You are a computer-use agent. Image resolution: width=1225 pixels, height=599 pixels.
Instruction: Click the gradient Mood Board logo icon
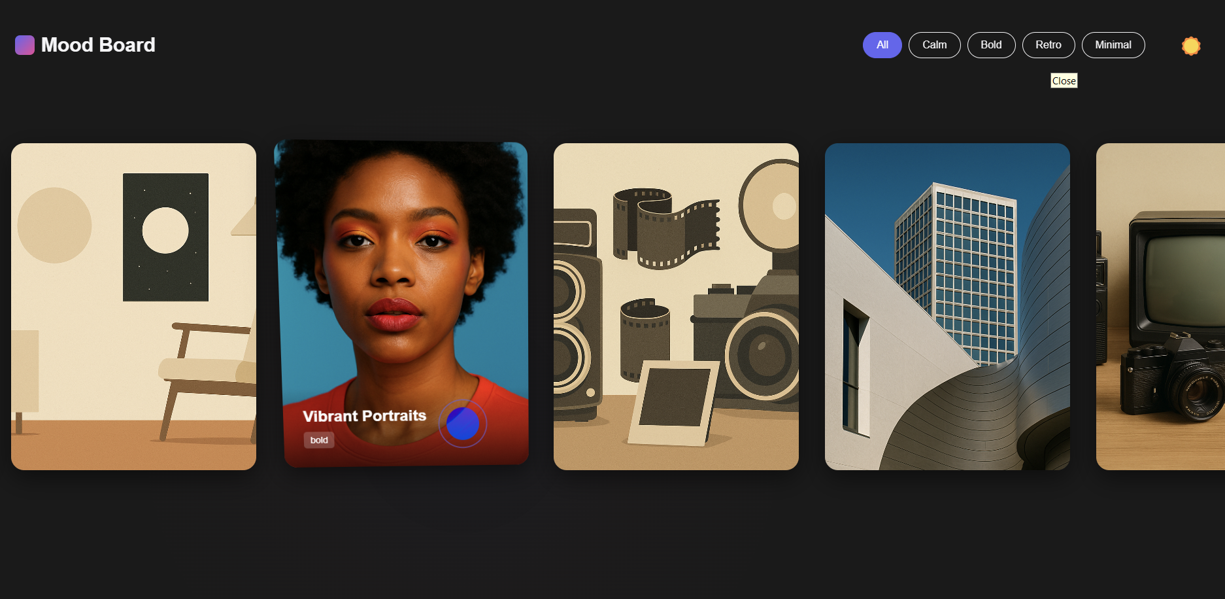[25, 45]
